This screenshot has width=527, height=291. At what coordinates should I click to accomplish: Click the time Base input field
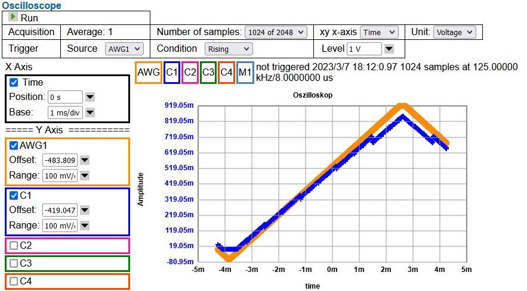(x=64, y=112)
